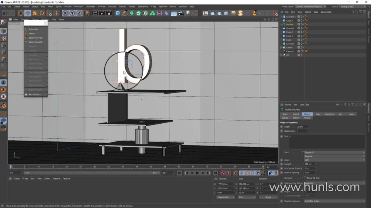Select the Rotate tool icon
The width and height of the screenshot is (371, 208).
coord(42,13)
